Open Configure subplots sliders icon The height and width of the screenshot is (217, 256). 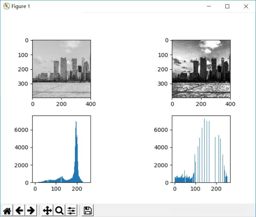tap(72, 210)
